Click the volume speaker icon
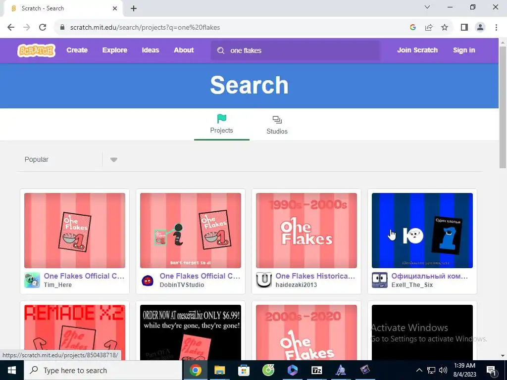This screenshot has width=507, height=380. [x=443, y=370]
